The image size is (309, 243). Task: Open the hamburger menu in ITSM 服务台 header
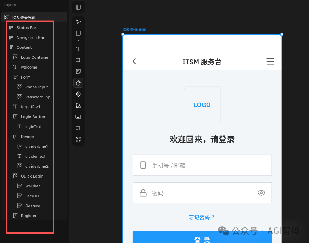[270, 61]
